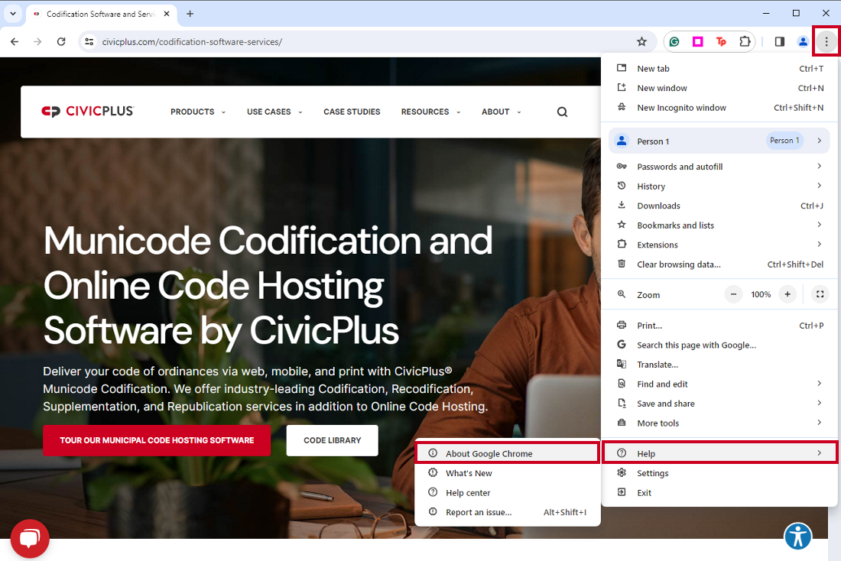Click the browser Forward arrow
The image size is (841, 561).
pos(37,42)
